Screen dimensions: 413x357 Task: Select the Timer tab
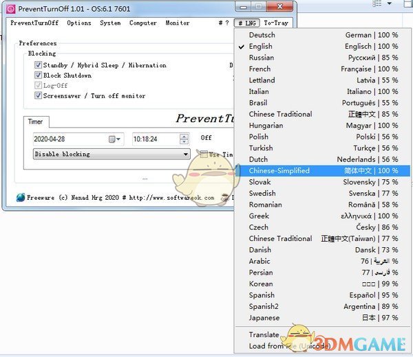point(36,122)
